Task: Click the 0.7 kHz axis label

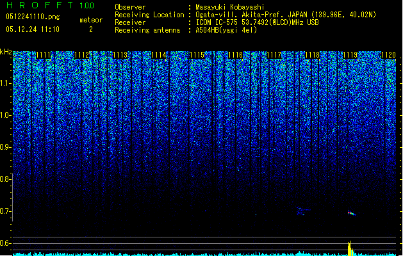Action: click(x=5, y=211)
